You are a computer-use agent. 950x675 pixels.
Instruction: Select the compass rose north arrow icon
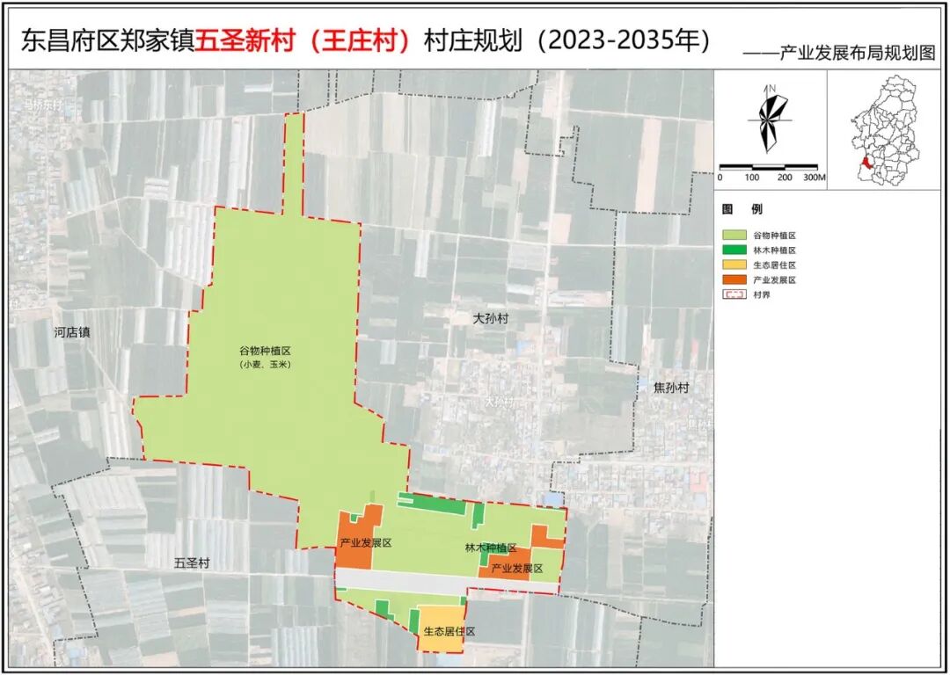click(767, 120)
